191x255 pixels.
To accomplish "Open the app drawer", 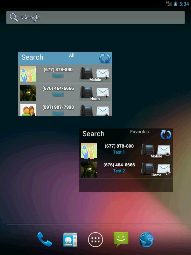I will tap(95, 240).
